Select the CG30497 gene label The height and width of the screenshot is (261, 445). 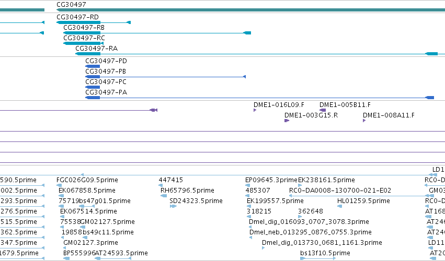71,4
